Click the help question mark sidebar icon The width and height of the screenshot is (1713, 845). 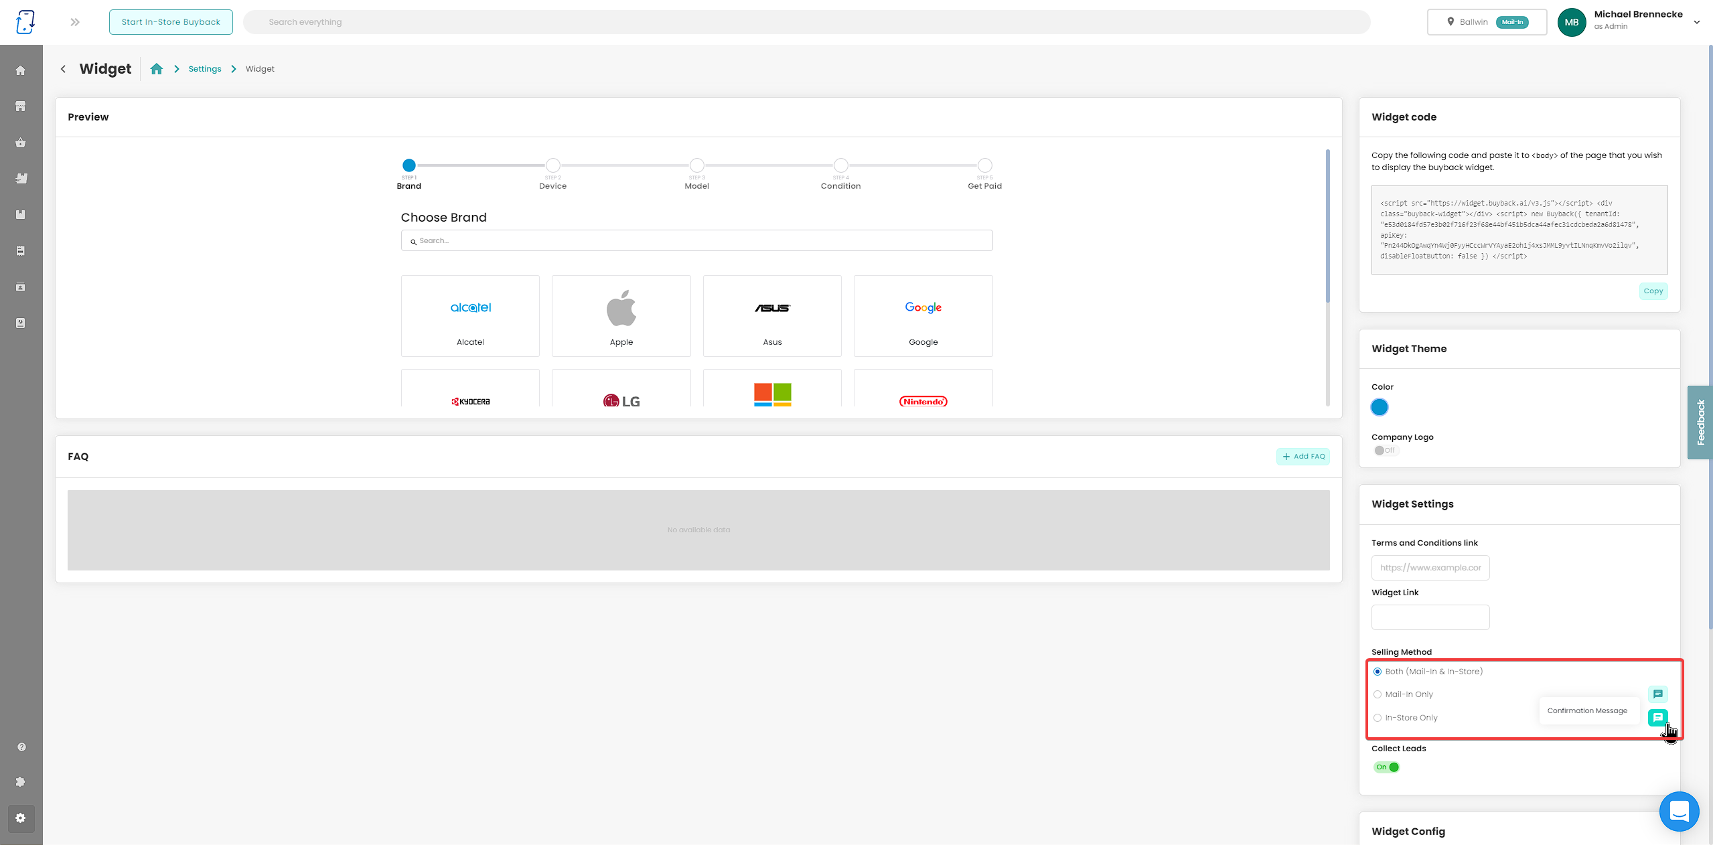tap(21, 747)
